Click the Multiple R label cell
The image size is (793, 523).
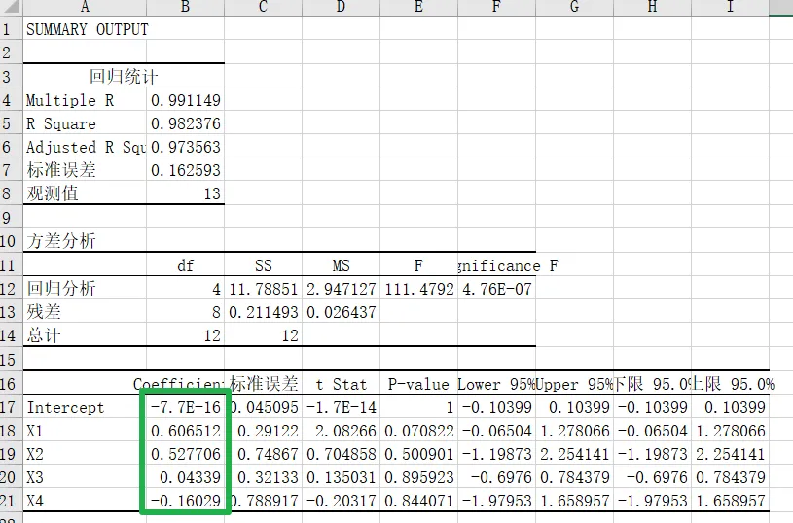[x=85, y=100]
